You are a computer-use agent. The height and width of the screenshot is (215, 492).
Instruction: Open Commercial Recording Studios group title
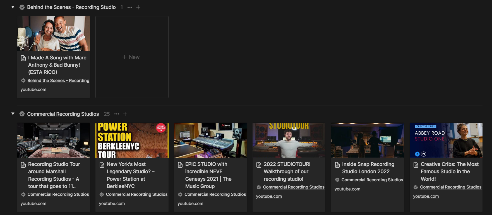[x=63, y=114]
